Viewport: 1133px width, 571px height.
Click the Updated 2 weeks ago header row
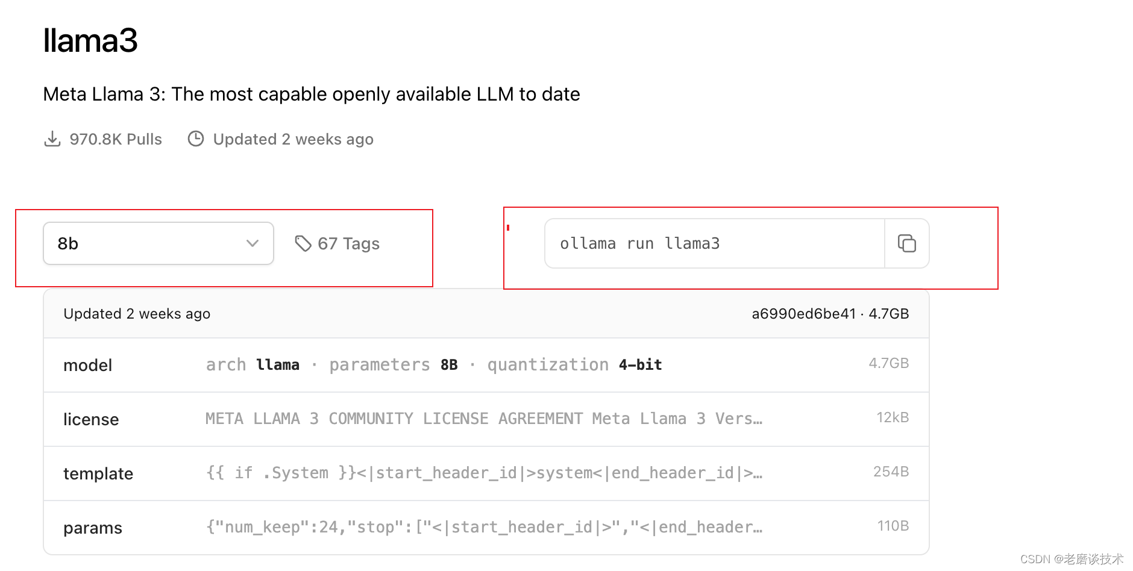137,313
